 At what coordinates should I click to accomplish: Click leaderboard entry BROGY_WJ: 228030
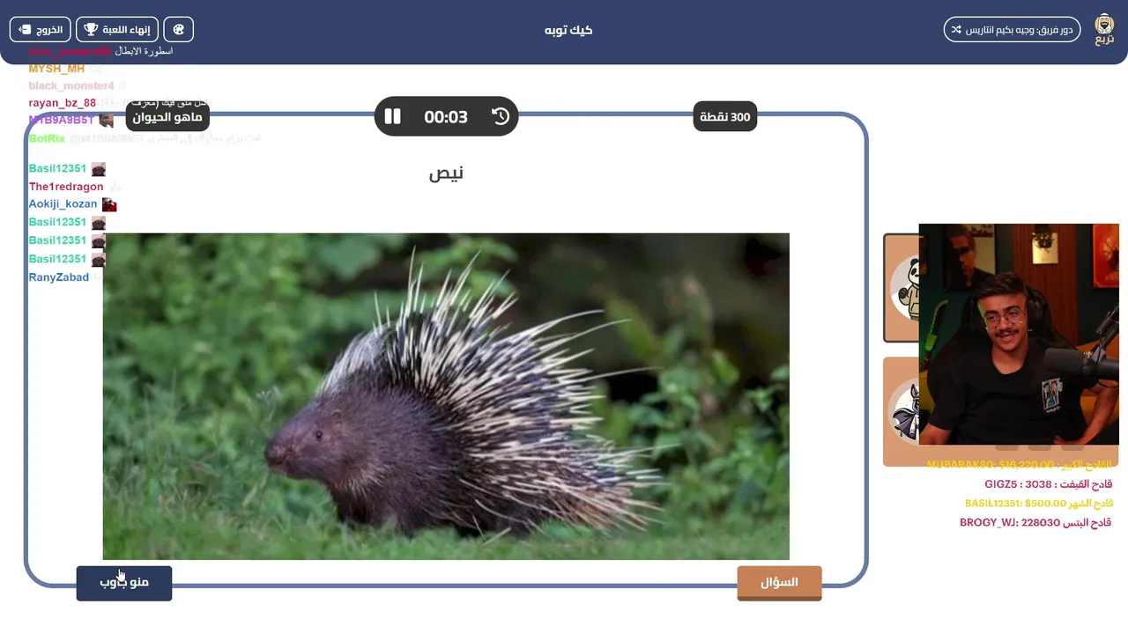1035,523
